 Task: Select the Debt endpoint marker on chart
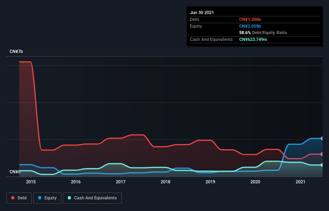322,154
